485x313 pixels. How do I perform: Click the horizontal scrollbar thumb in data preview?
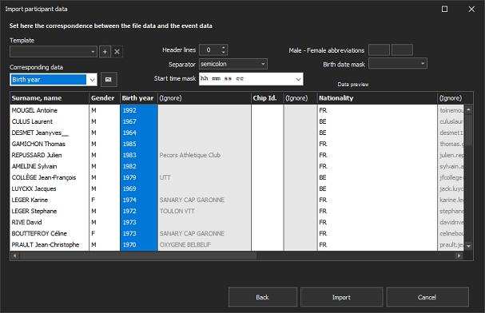pyautogui.click(x=138, y=256)
